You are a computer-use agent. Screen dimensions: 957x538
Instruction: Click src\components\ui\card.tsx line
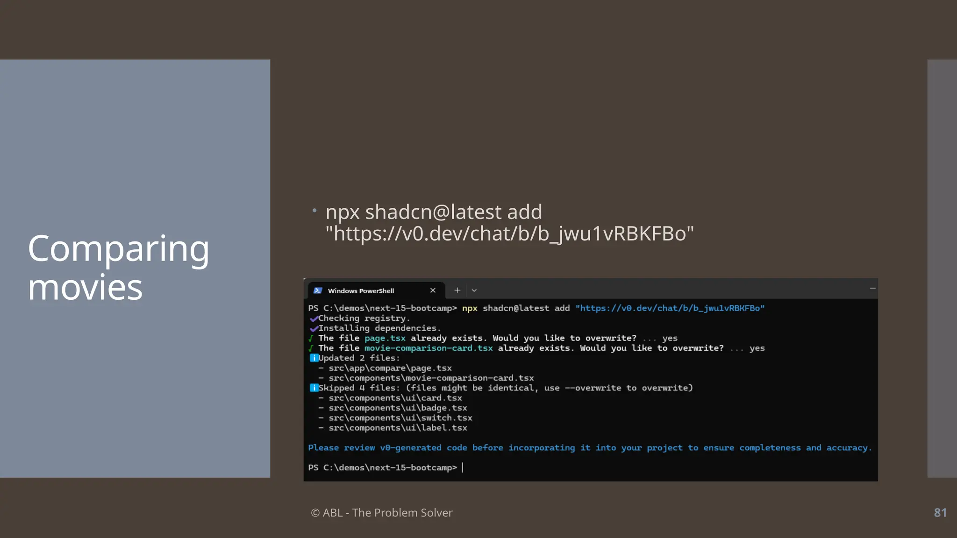[x=395, y=398]
